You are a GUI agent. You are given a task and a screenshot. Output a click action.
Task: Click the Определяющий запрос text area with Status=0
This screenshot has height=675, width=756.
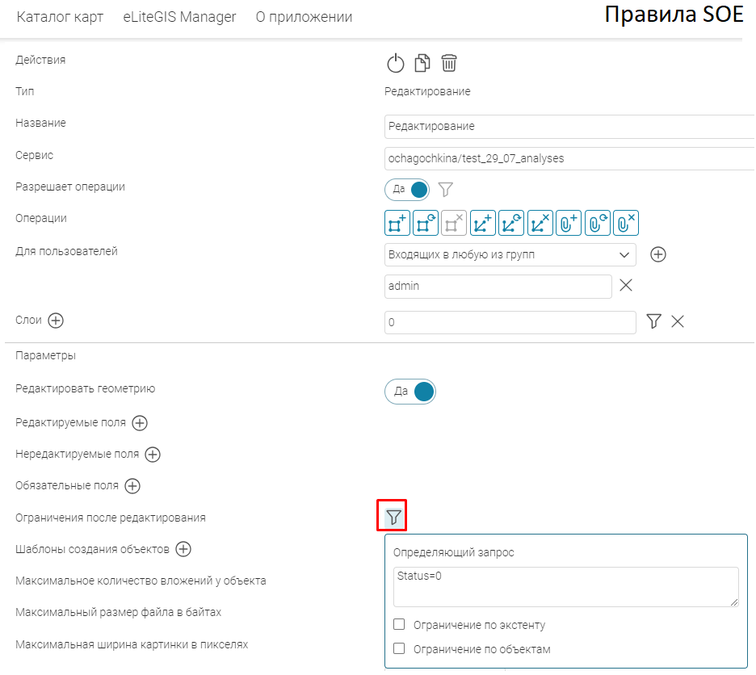click(x=565, y=586)
